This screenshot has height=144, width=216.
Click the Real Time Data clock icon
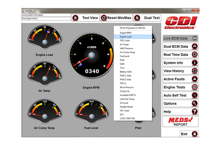(194, 55)
